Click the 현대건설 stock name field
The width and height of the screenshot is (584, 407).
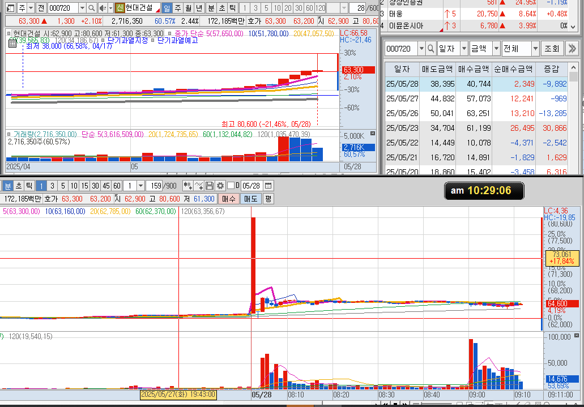tap(142, 8)
